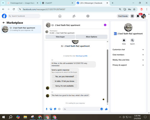Expand Chat members section
This screenshot has height=120, width=150.
point(128,55)
